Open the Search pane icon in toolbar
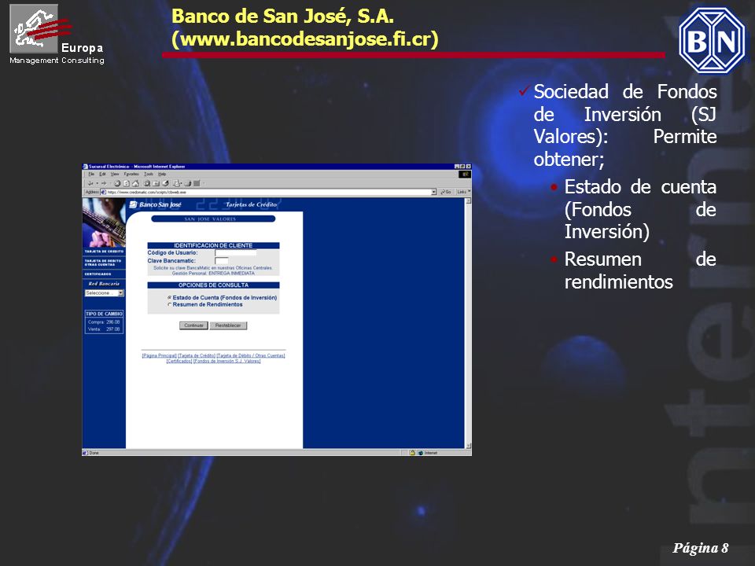The height and width of the screenshot is (566, 755). tap(147, 183)
